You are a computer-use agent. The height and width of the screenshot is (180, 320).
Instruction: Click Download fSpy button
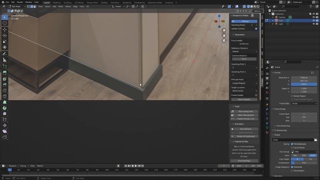(244, 161)
